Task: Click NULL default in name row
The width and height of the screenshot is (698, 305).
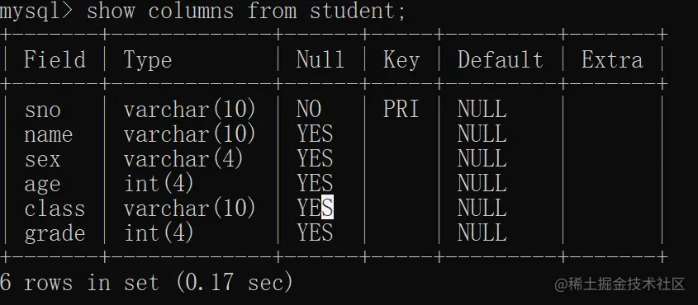Action: pyautogui.click(x=482, y=134)
